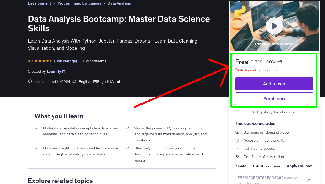Click the last updated clock icon
Image resolution: width=325 pixels, height=184 pixels.
click(x=30, y=82)
